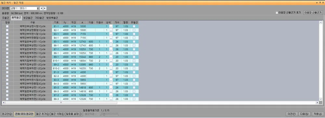
Task: Select the 배력철근 tab
Action: point(16,18)
